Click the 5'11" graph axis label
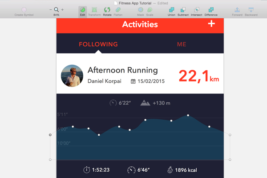The height and width of the screenshot is (178, 267). pos(62,114)
